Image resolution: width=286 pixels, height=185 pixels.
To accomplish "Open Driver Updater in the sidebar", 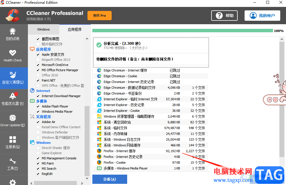I will (x=12, y=121).
